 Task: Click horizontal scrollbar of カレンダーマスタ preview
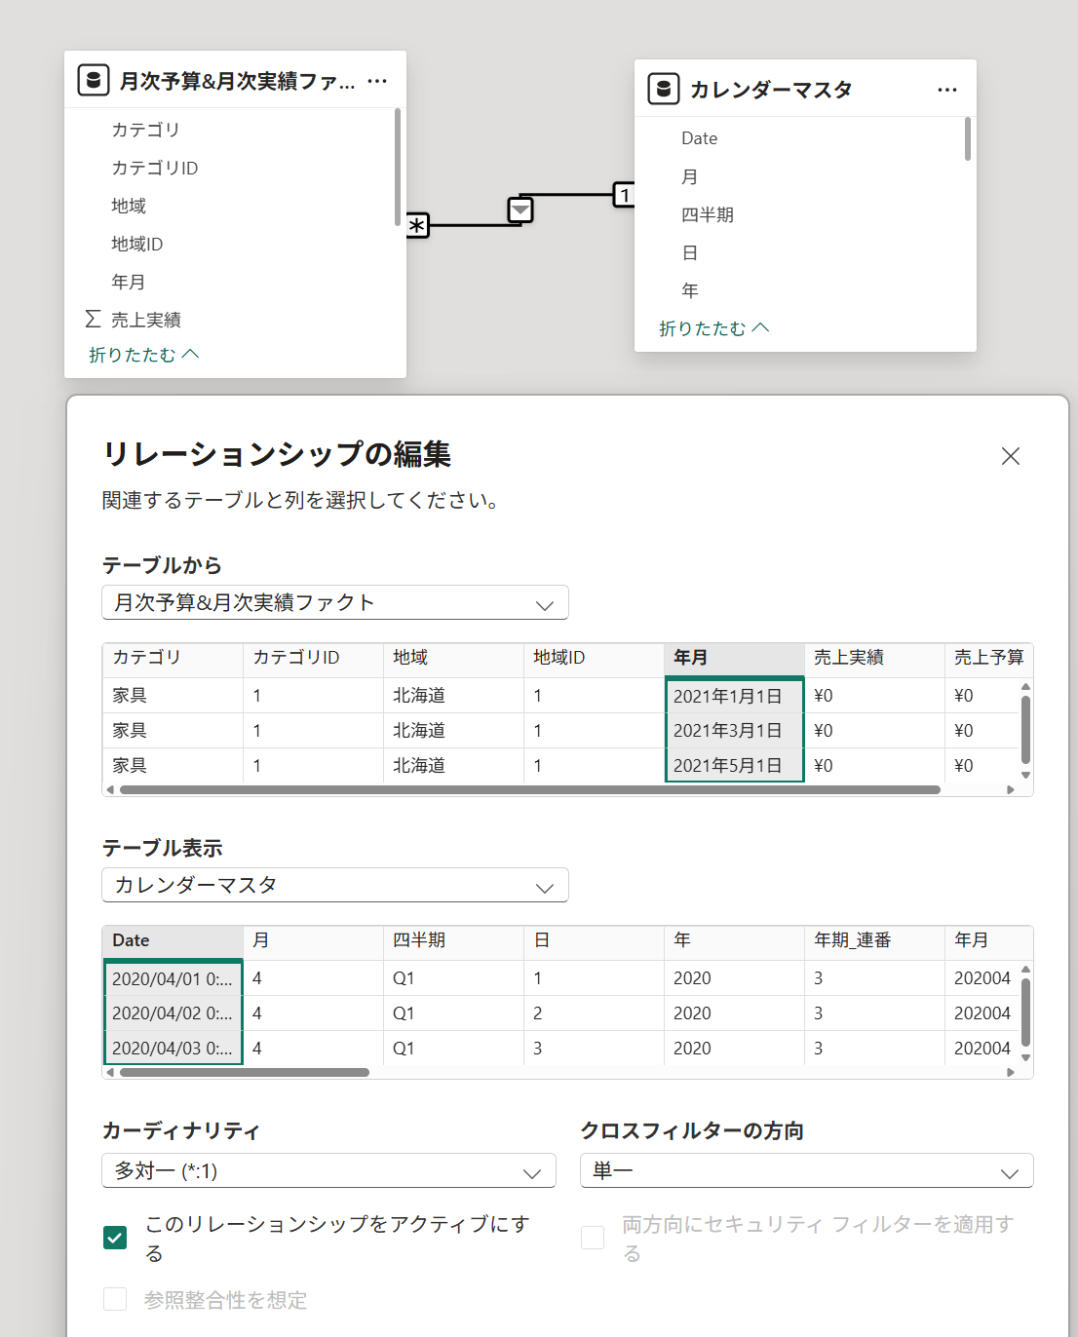tap(245, 1072)
